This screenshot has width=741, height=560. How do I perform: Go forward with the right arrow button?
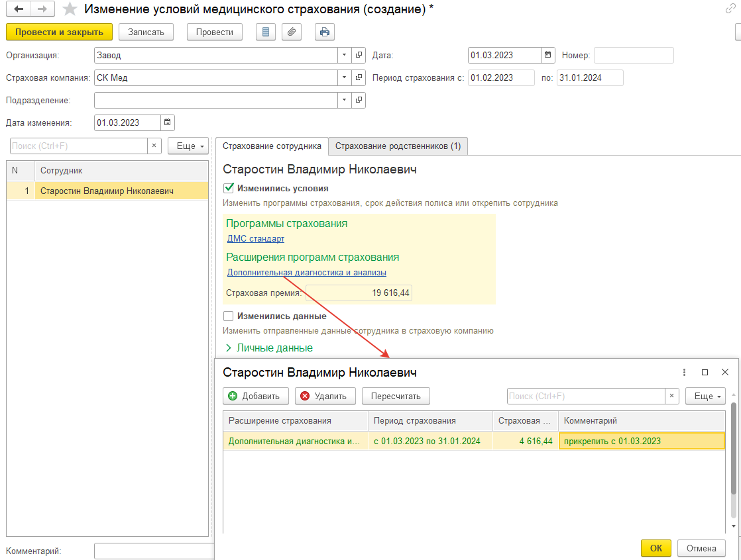click(42, 9)
